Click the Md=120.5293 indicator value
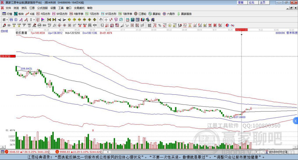Screen dimensions: 298x160 (x=72, y=33)
